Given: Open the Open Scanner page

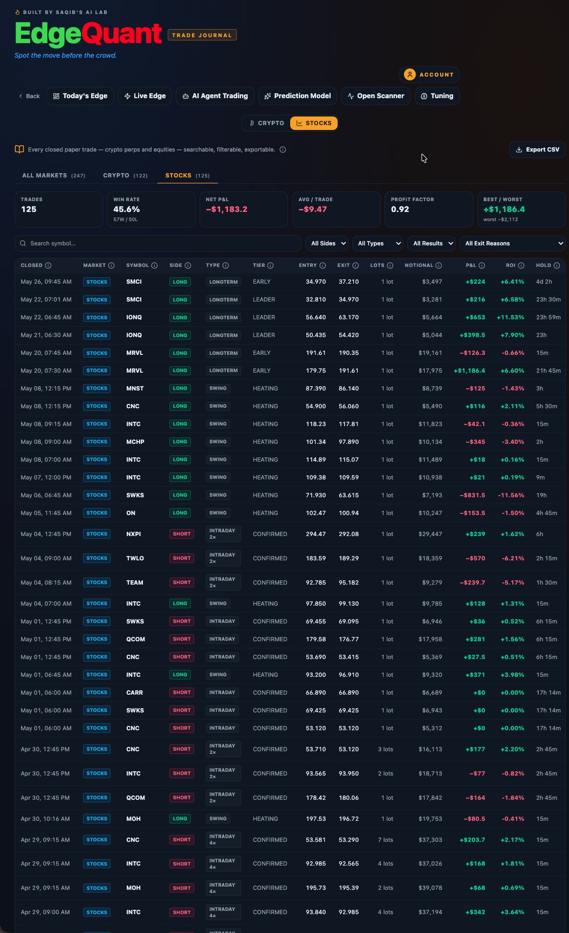Looking at the screenshot, I should [x=376, y=96].
